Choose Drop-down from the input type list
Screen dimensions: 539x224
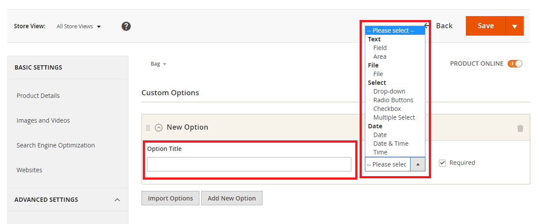389,91
